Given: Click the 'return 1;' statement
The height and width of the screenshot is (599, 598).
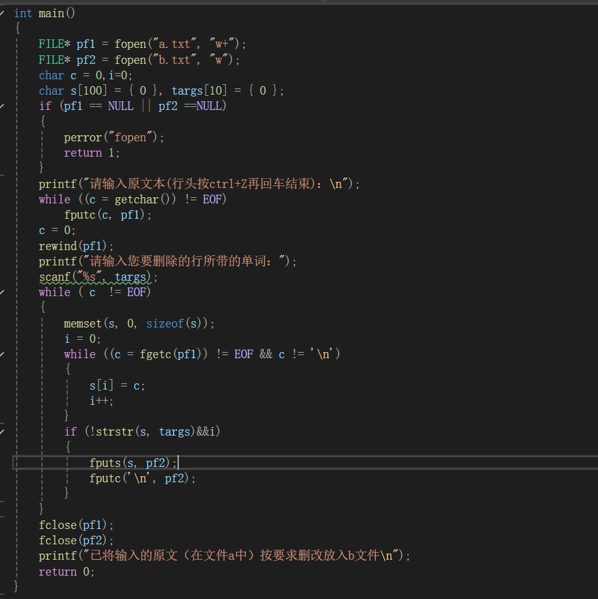Looking at the screenshot, I should click(x=92, y=153).
